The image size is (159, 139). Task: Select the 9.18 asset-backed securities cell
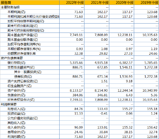[122, 81]
